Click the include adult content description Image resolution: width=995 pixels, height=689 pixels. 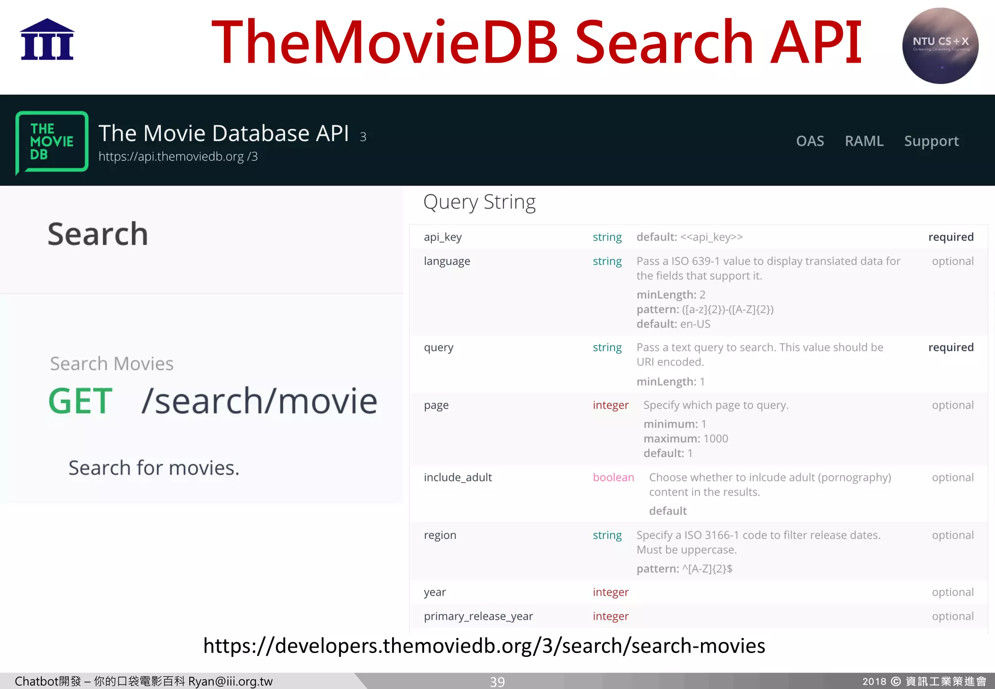pos(770,485)
